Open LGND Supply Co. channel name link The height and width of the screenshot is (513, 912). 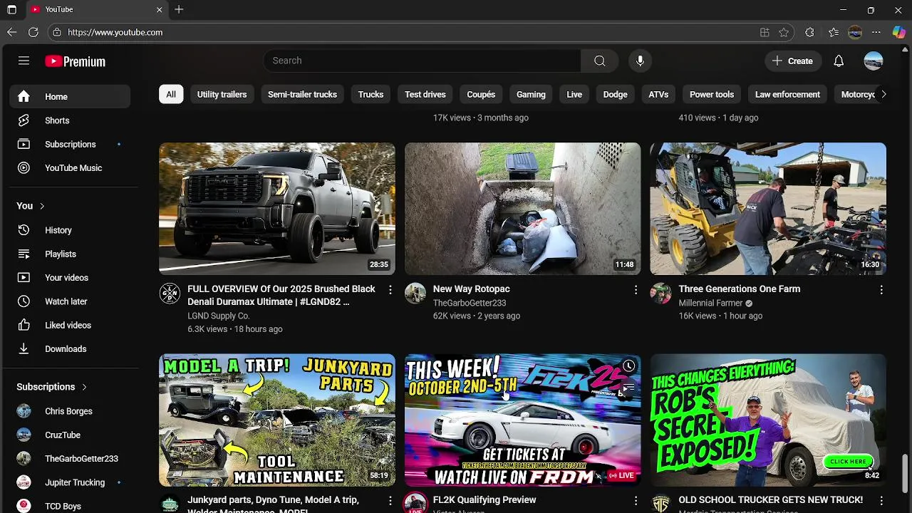[219, 316]
